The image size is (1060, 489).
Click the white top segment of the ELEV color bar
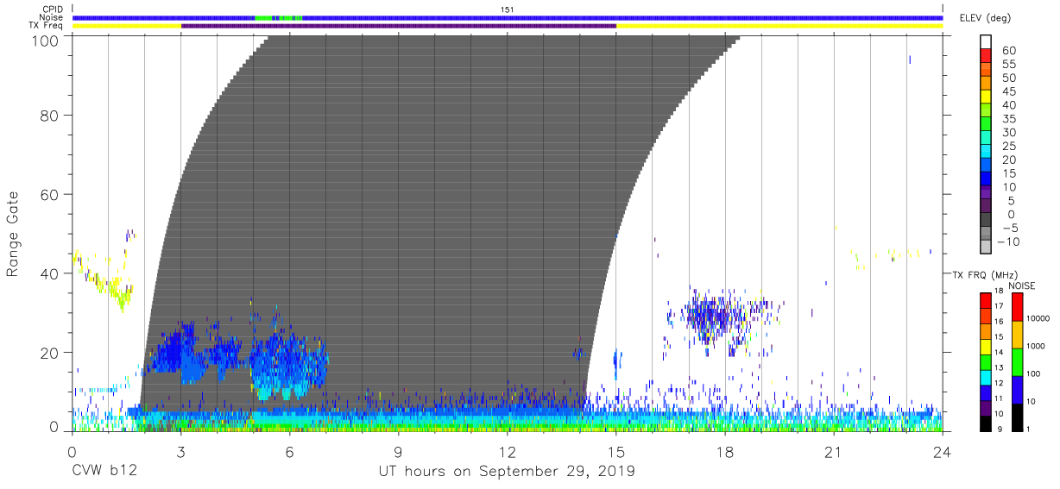987,42
